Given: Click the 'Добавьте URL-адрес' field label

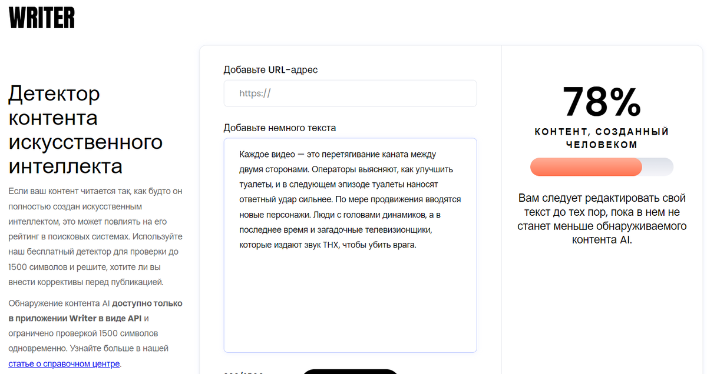Looking at the screenshot, I should [x=270, y=69].
